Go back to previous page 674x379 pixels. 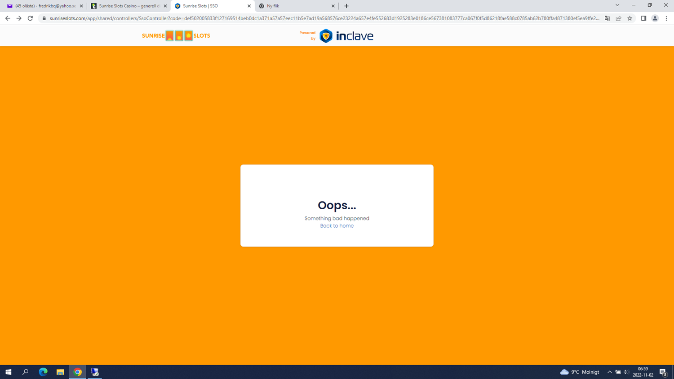coord(8,18)
